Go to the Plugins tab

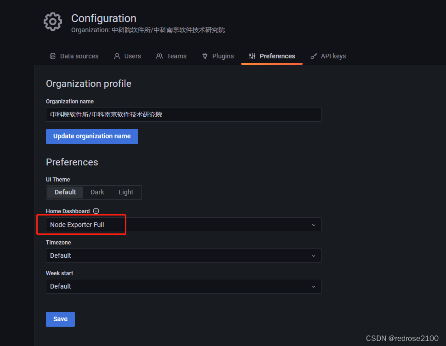(x=223, y=56)
